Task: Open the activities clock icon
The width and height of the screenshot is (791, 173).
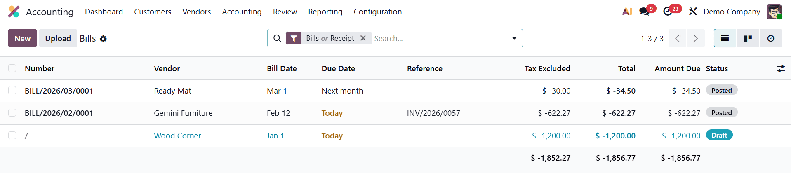Action: pos(668,12)
